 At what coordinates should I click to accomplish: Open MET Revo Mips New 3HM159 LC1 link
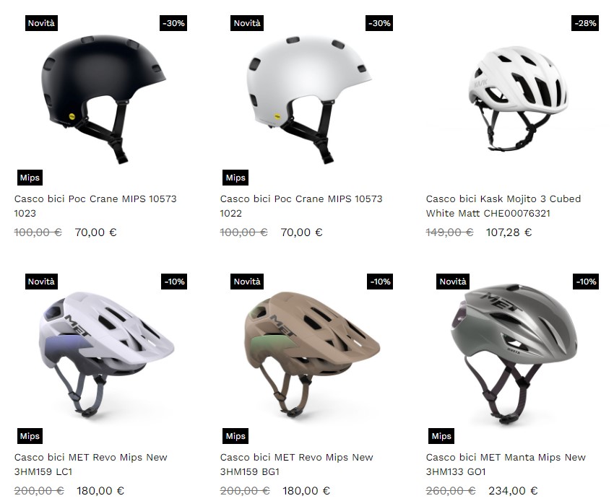[91, 464]
